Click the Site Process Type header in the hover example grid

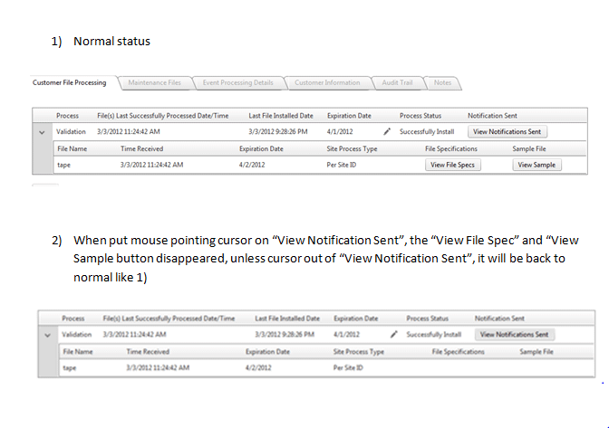point(359,350)
